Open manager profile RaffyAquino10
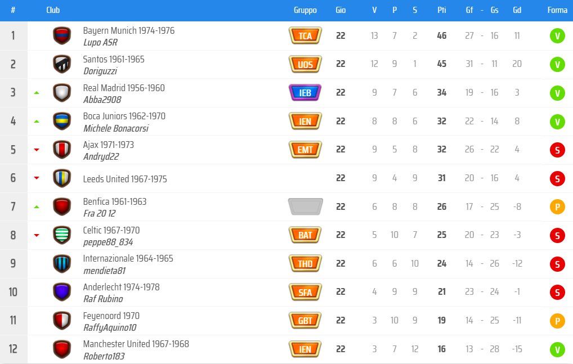The height and width of the screenshot is (364, 573). click(110, 328)
